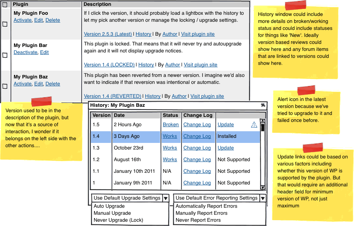This screenshot has width=354, height=226.
Task: Click the Works status for version 1.2
Action: (x=170, y=160)
